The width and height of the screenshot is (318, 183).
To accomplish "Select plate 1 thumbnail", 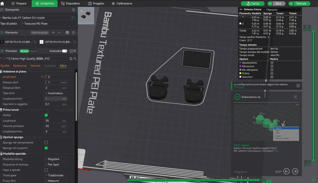I will [86, 15].
